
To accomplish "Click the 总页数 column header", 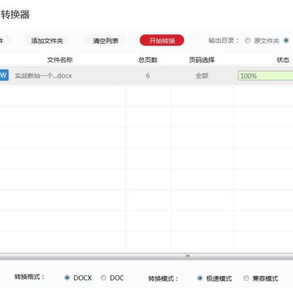I will (148, 60).
